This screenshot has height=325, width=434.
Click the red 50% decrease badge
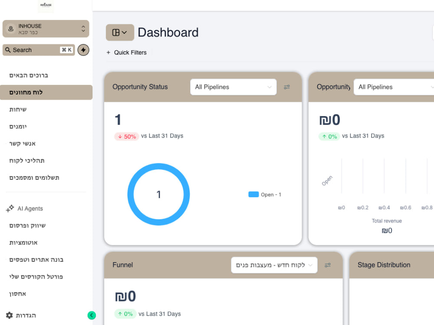click(127, 136)
